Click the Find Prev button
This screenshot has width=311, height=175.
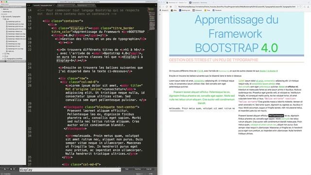[138, 169]
